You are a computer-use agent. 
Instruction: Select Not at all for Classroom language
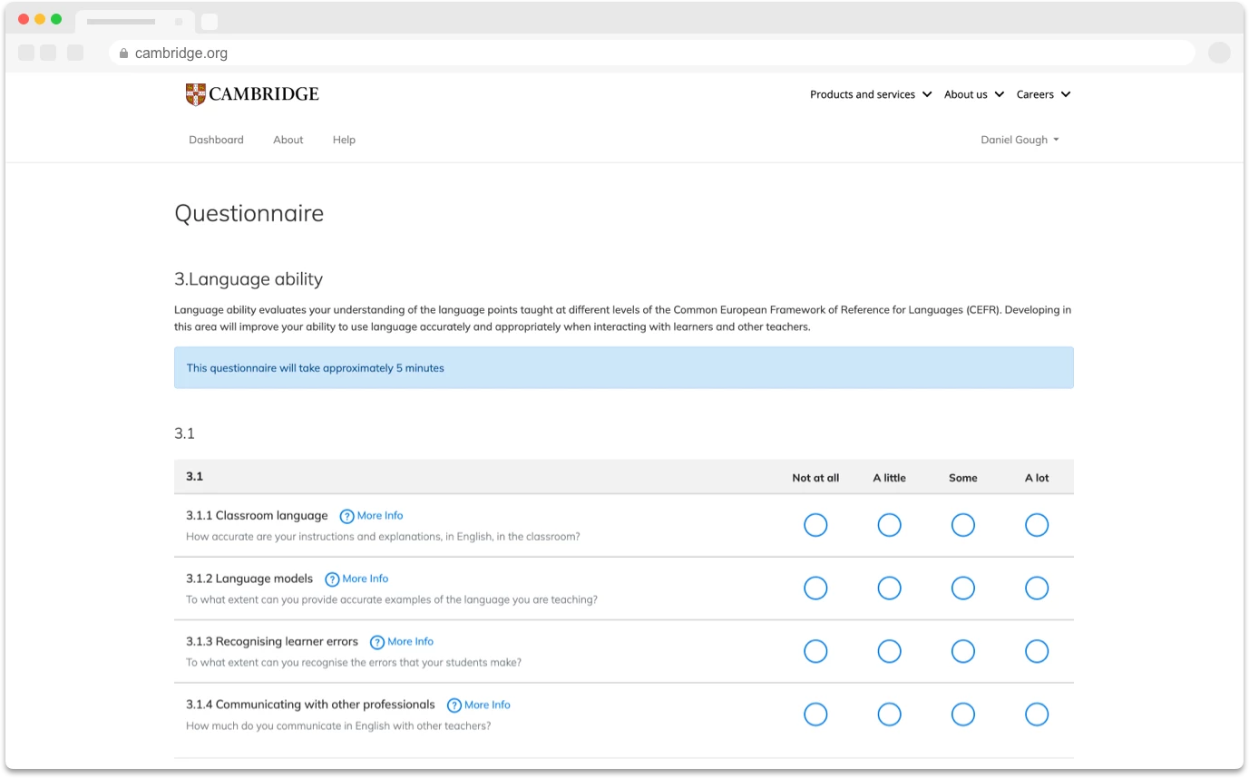[815, 525]
